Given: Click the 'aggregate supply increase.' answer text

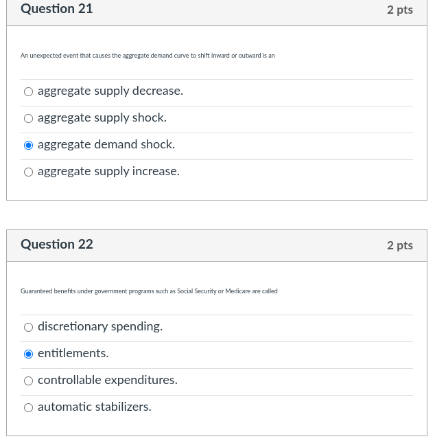Looking at the screenshot, I should pos(108,172).
